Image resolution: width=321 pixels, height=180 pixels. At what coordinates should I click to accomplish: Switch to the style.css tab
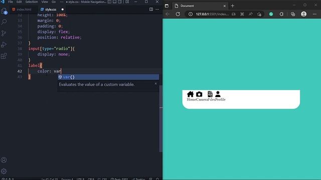point(51,9)
